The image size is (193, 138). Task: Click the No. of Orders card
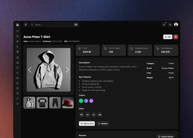pos(114,50)
